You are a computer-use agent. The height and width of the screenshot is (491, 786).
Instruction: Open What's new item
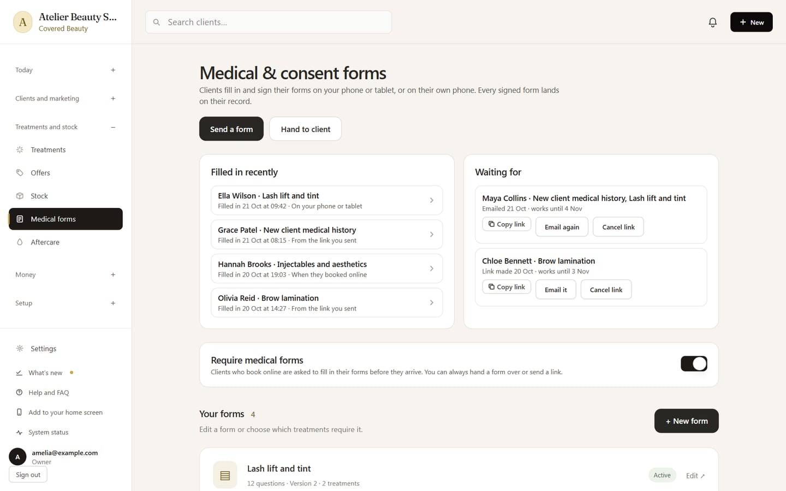[65, 373]
